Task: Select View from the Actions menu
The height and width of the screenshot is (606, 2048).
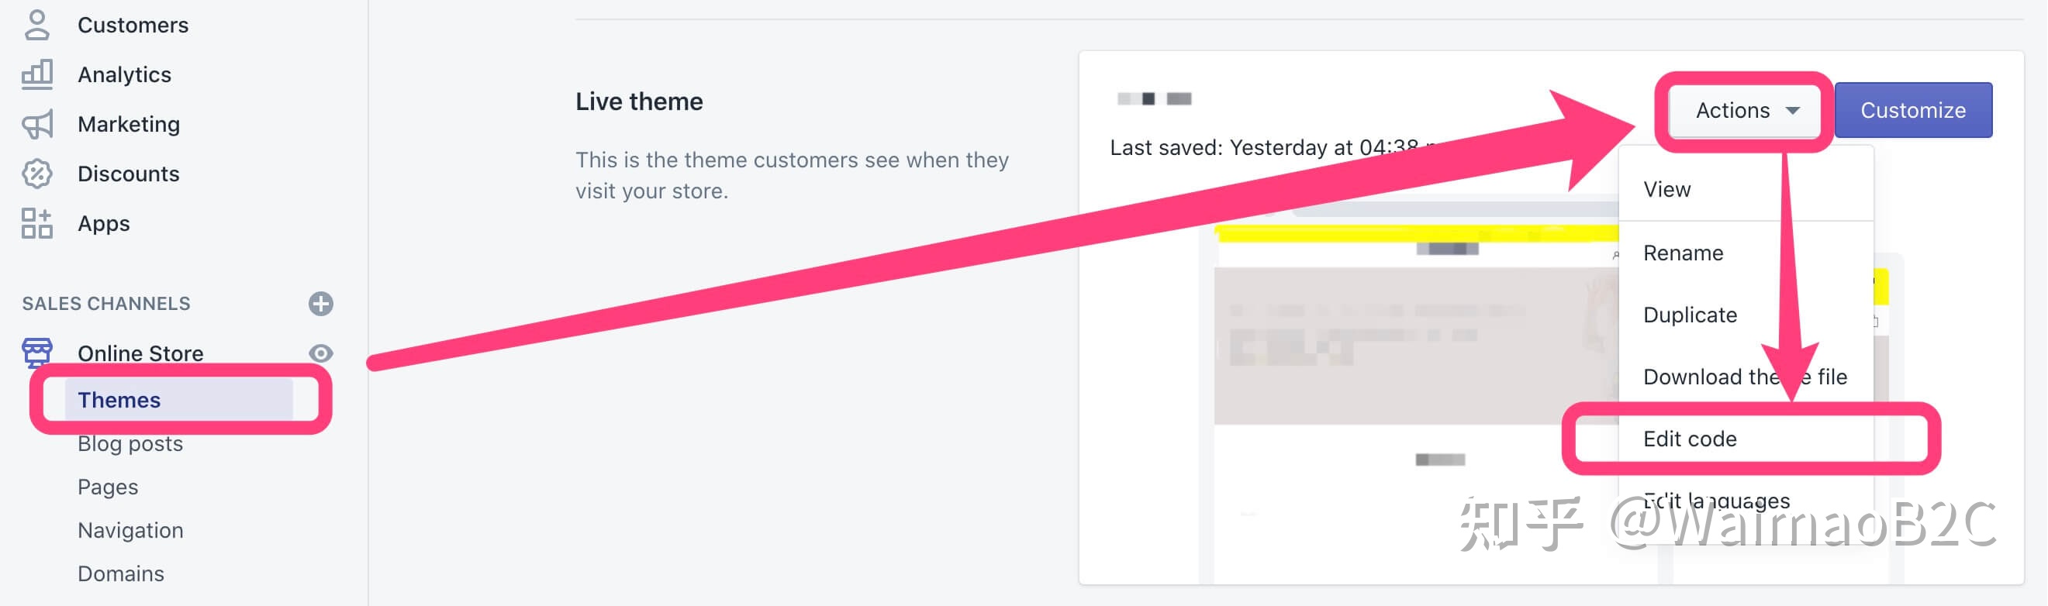Action: click(x=1666, y=189)
